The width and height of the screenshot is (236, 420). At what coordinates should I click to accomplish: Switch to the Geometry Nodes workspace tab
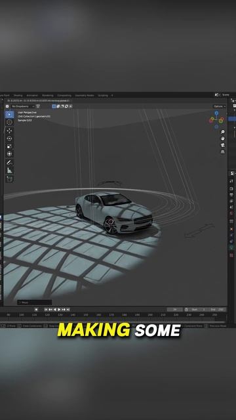click(85, 95)
